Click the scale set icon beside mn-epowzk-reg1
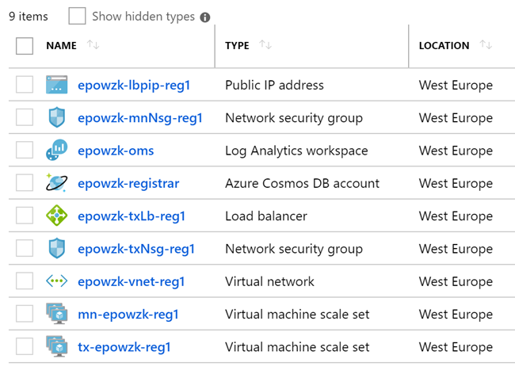Image resolution: width=515 pixels, height=378 pixels. click(x=57, y=314)
